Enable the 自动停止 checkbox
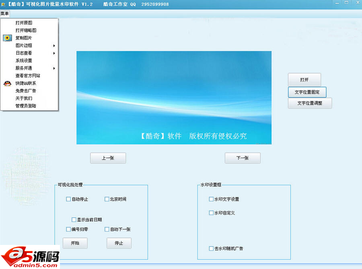The image size is (362, 269). click(x=68, y=199)
